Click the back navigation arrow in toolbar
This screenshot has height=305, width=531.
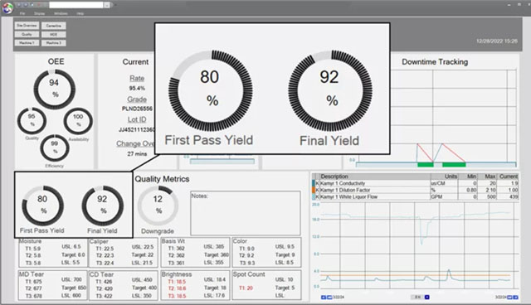pyautogui.click(x=19, y=5)
